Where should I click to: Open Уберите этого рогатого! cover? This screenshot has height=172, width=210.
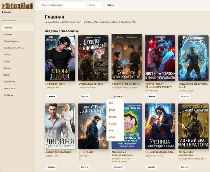coord(126,57)
